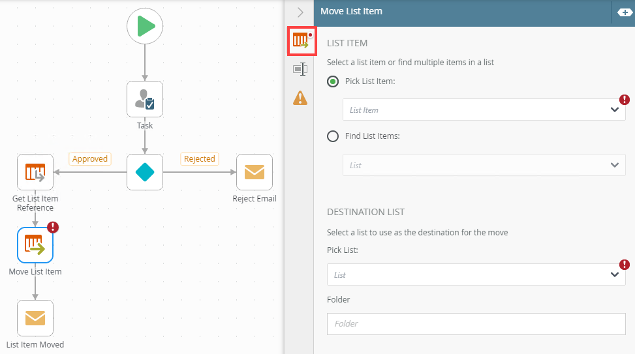Click the Reject Email step label
The height and width of the screenshot is (354, 635).
(255, 199)
